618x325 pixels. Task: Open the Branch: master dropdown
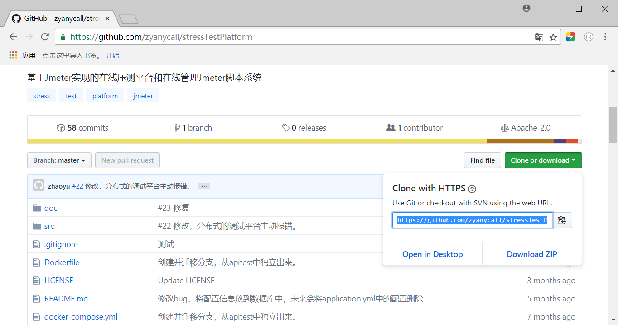pos(59,160)
